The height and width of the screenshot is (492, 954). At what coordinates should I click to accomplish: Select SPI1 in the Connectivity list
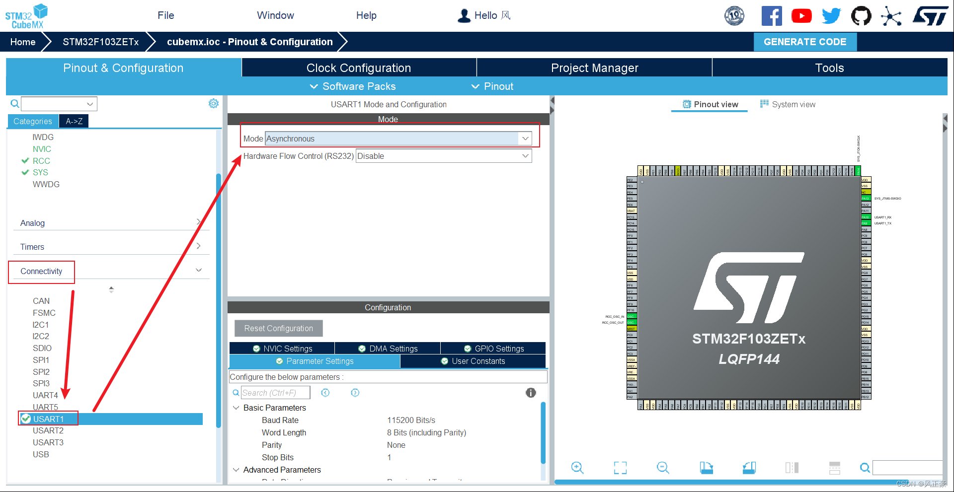pos(41,360)
